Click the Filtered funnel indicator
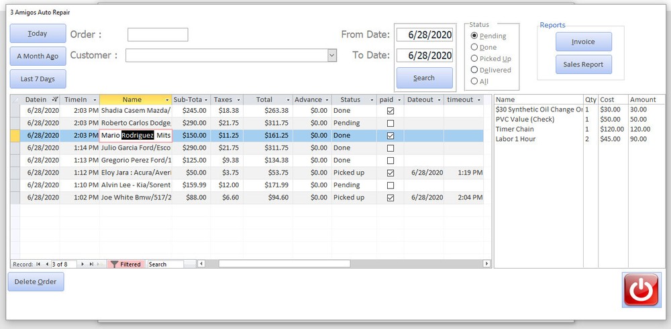Viewport: 671px width, 329px height. [x=126, y=265]
